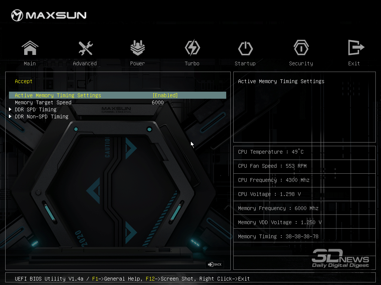This screenshot has width=381, height=285.
Task: Click the Accept option
Action: point(23,81)
